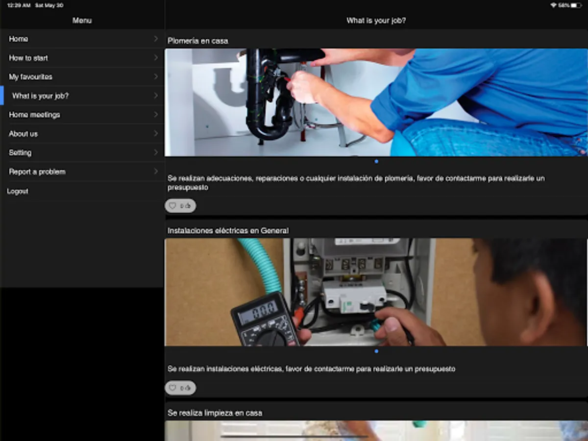Open the How to start menu item
The height and width of the screenshot is (441, 588).
point(82,58)
